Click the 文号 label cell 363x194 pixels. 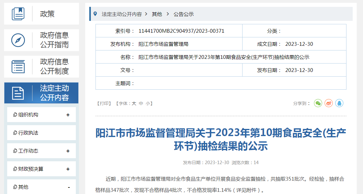(127, 70)
